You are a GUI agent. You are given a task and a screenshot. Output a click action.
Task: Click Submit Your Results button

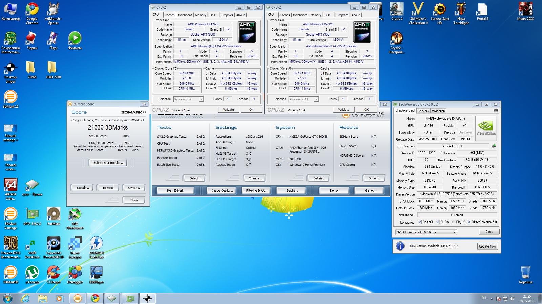pos(108,163)
